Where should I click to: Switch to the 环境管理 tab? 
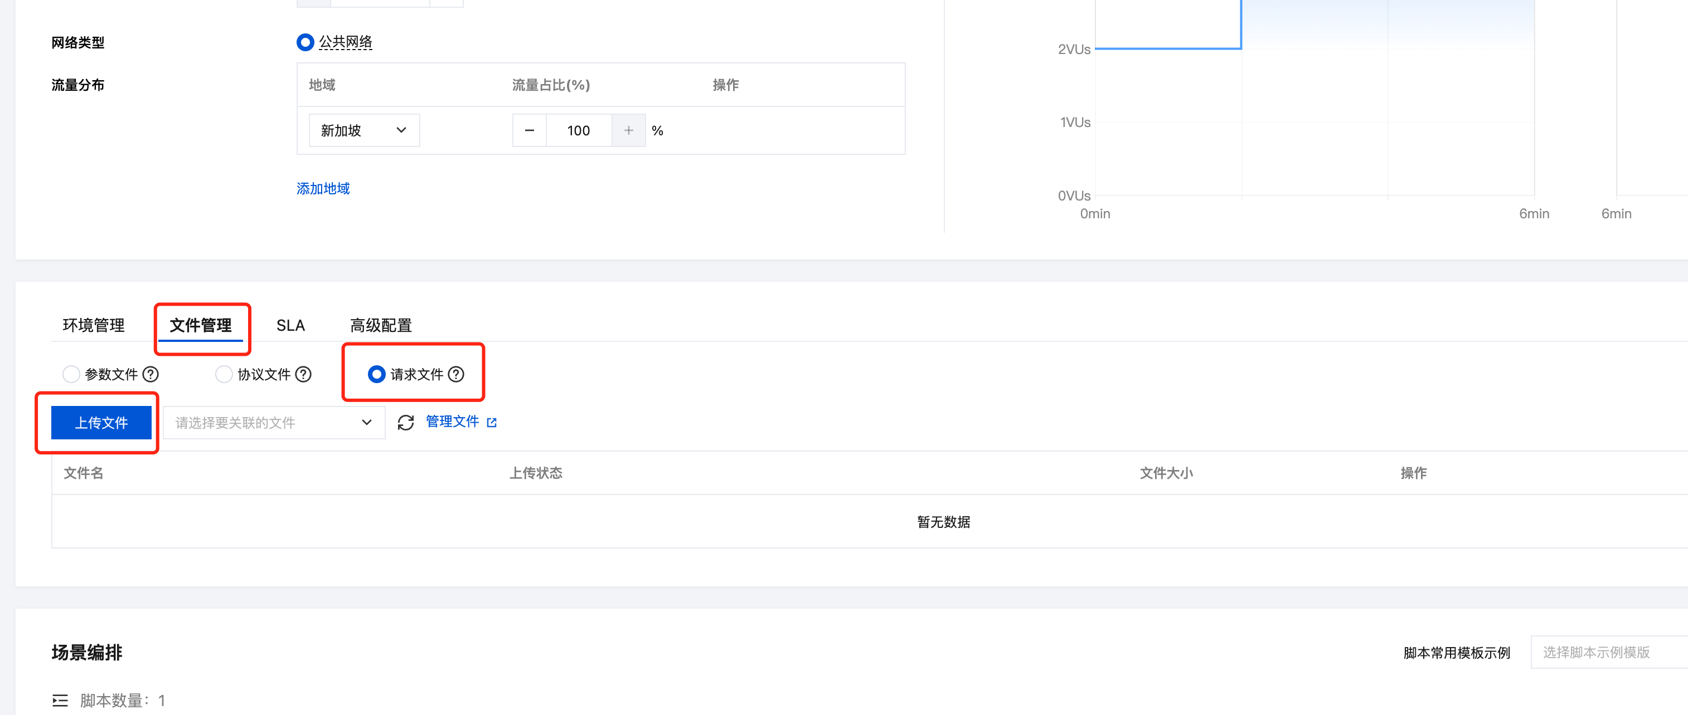93,325
